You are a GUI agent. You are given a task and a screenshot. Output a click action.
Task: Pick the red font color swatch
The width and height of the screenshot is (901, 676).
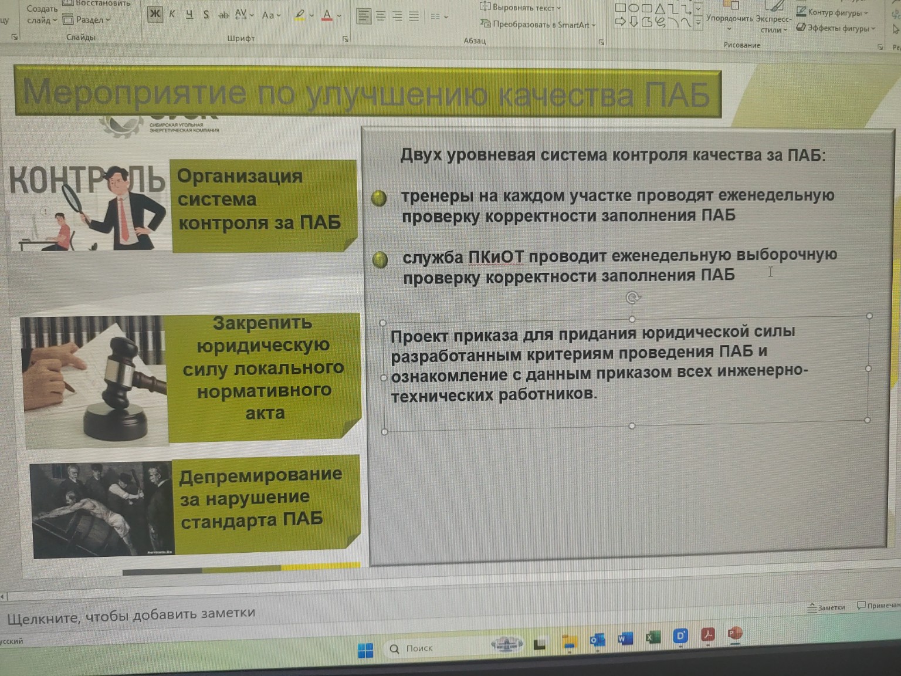coord(327,19)
